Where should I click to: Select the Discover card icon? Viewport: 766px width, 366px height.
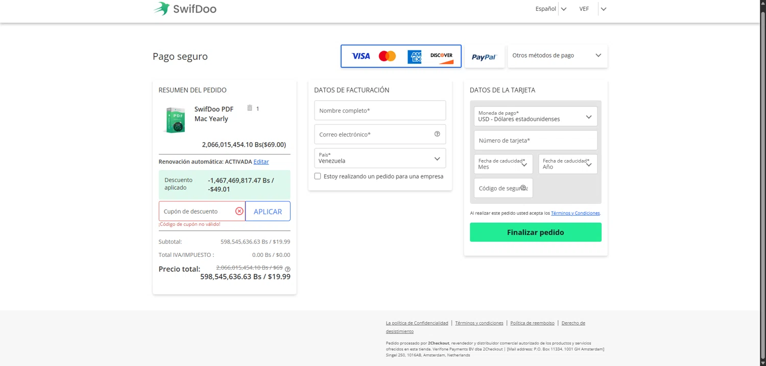click(442, 58)
